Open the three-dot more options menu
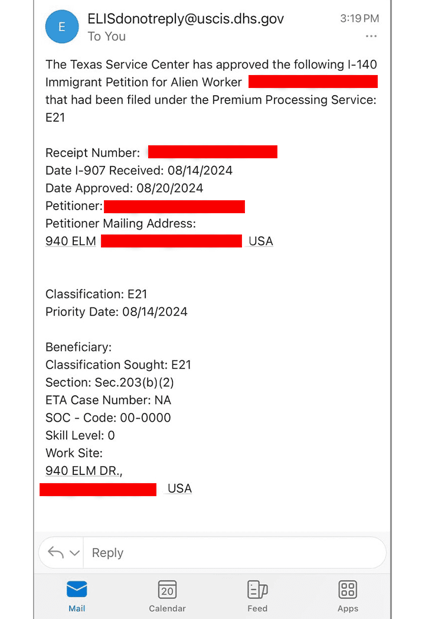425x619 pixels. click(371, 37)
